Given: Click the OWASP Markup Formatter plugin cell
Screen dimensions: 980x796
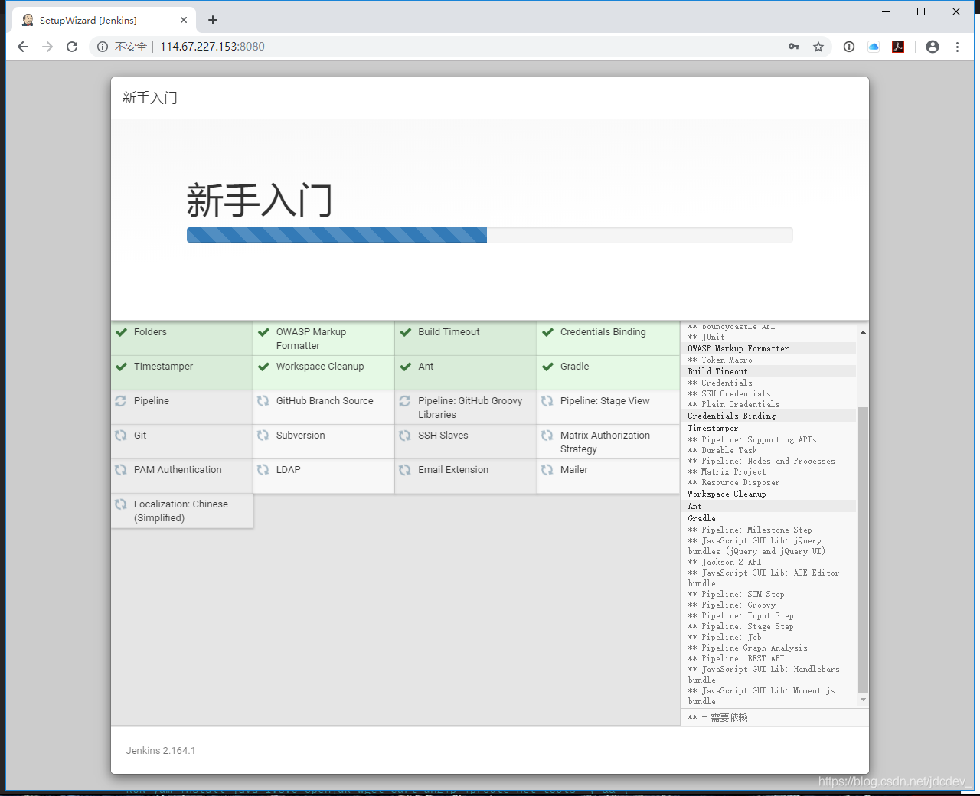Looking at the screenshot, I should [x=324, y=338].
